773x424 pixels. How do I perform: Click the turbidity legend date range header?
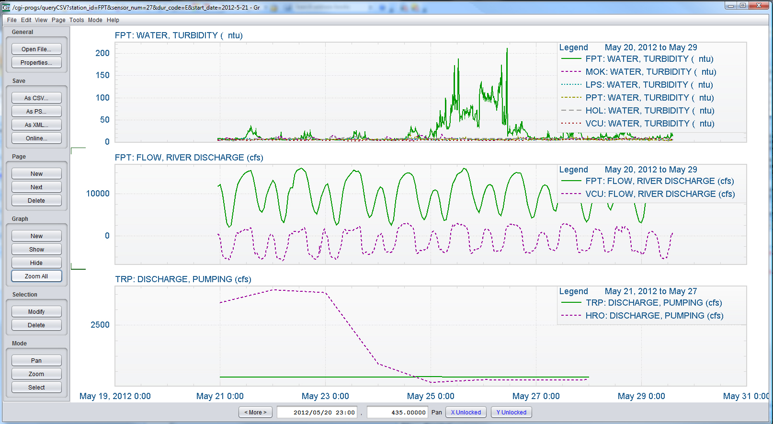[x=651, y=47]
